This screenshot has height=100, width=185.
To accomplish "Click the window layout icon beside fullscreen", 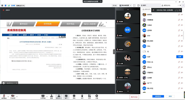I will (138, 6).
